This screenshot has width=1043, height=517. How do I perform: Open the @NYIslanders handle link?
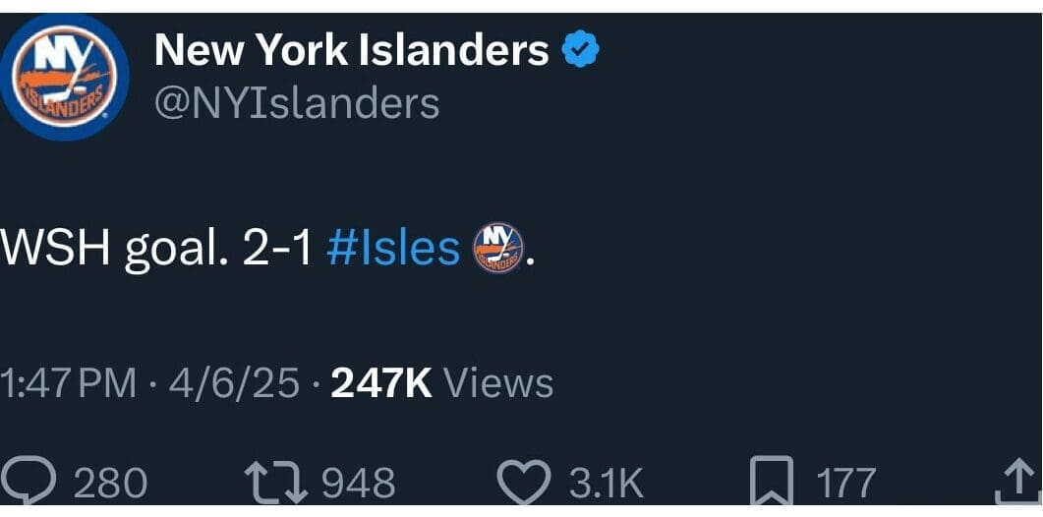pyautogui.click(x=297, y=102)
